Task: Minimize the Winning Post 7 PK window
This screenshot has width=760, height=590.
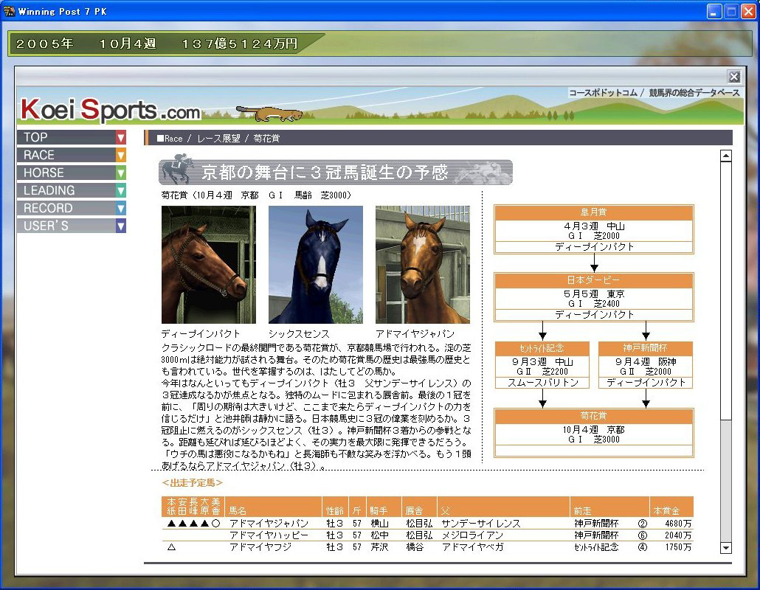Action: tap(714, 12)
